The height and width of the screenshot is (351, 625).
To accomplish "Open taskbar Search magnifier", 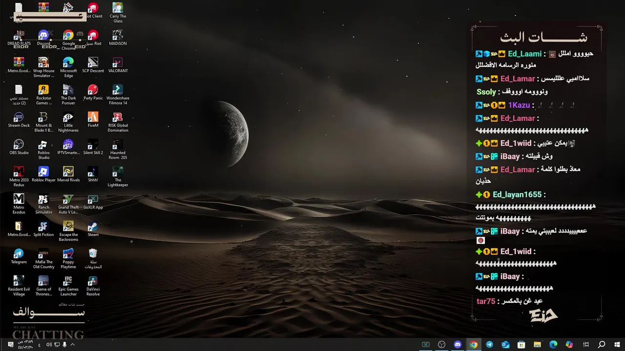I will click(x=602, y=345).
